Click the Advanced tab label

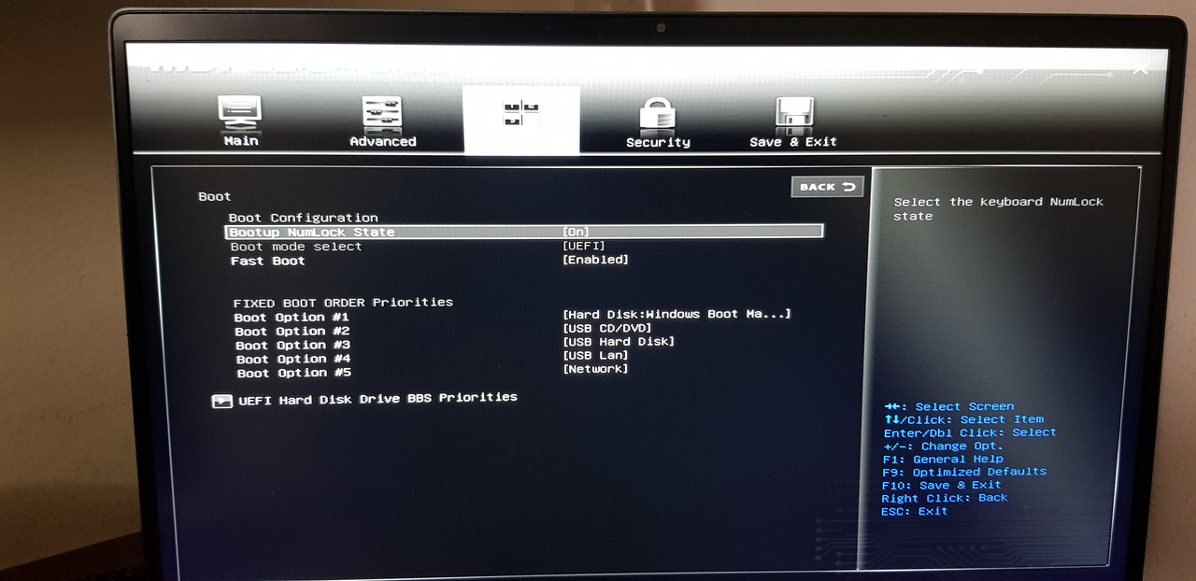383,142
